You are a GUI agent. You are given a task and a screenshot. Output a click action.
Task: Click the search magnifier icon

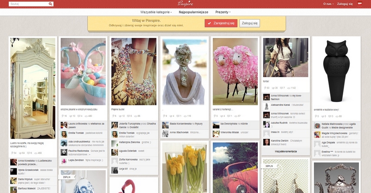click(51, 4)
